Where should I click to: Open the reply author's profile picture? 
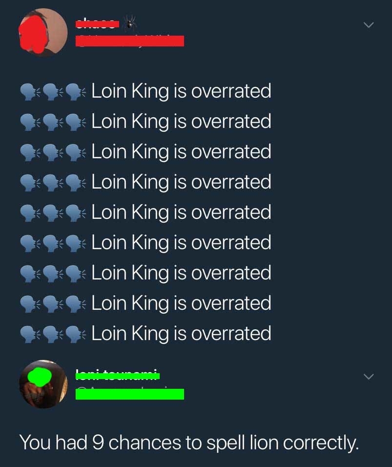coord(43,384)
